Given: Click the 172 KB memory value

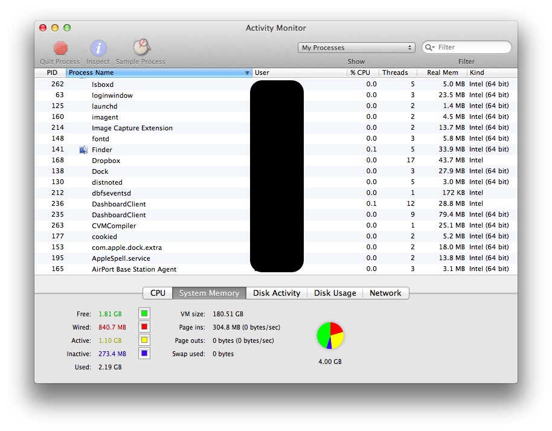Looking at the screenshot, I should [x=454, y=193].
